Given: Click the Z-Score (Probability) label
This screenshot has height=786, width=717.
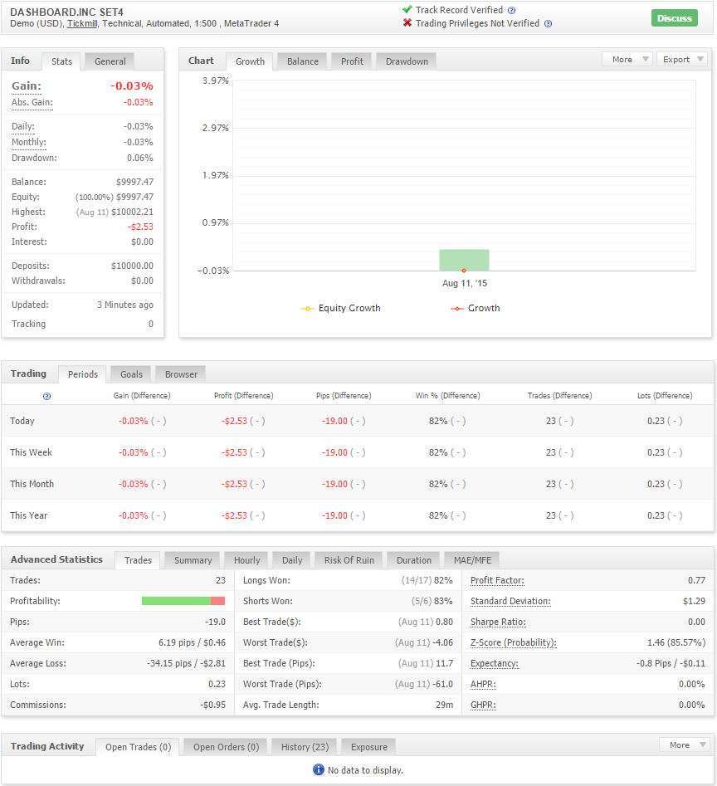Looking at the screenshot, I should point(513,642).
